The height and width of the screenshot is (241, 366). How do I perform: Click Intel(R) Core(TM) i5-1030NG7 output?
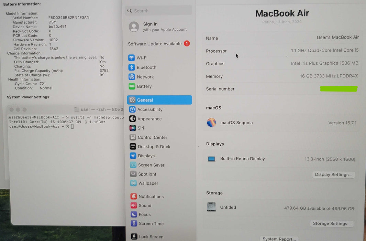(x=57, y=122)
